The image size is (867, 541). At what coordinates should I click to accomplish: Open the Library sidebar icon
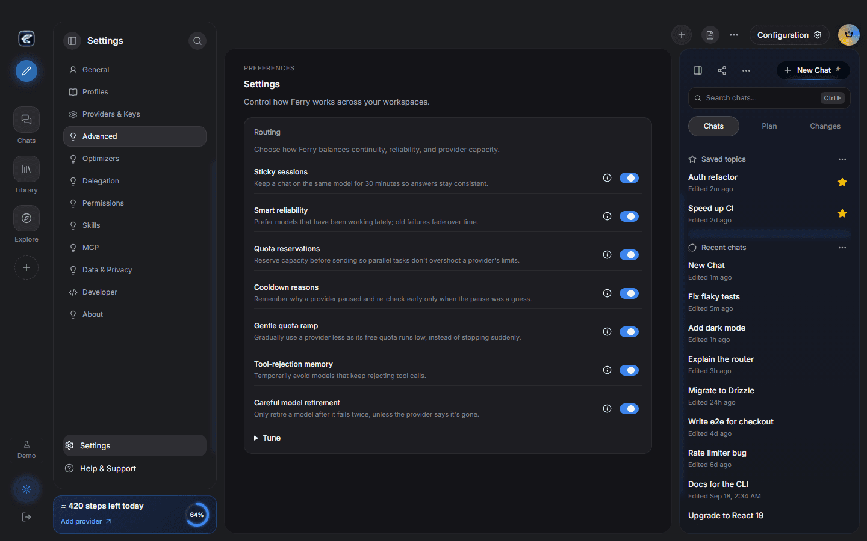pyautogui.click(x=26, y=169)
